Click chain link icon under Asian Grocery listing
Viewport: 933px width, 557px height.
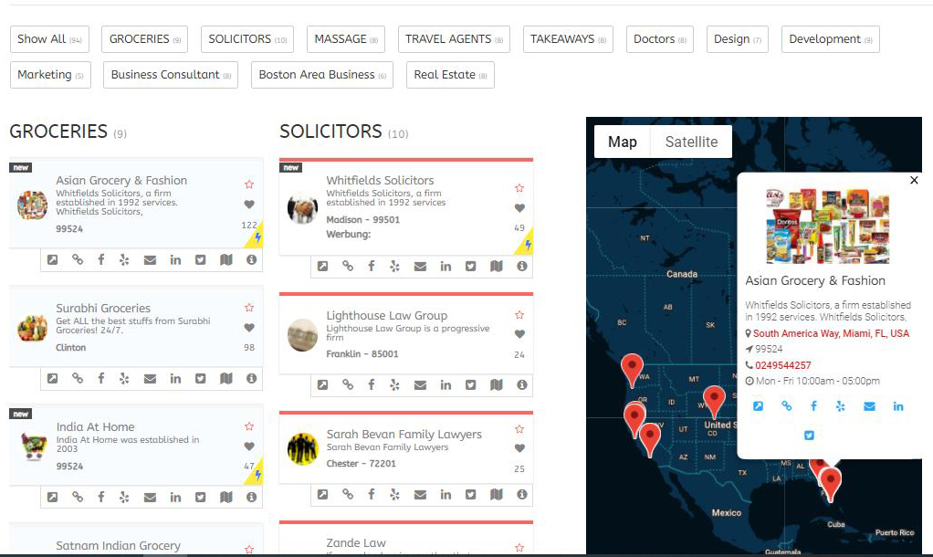click(78, 260)
